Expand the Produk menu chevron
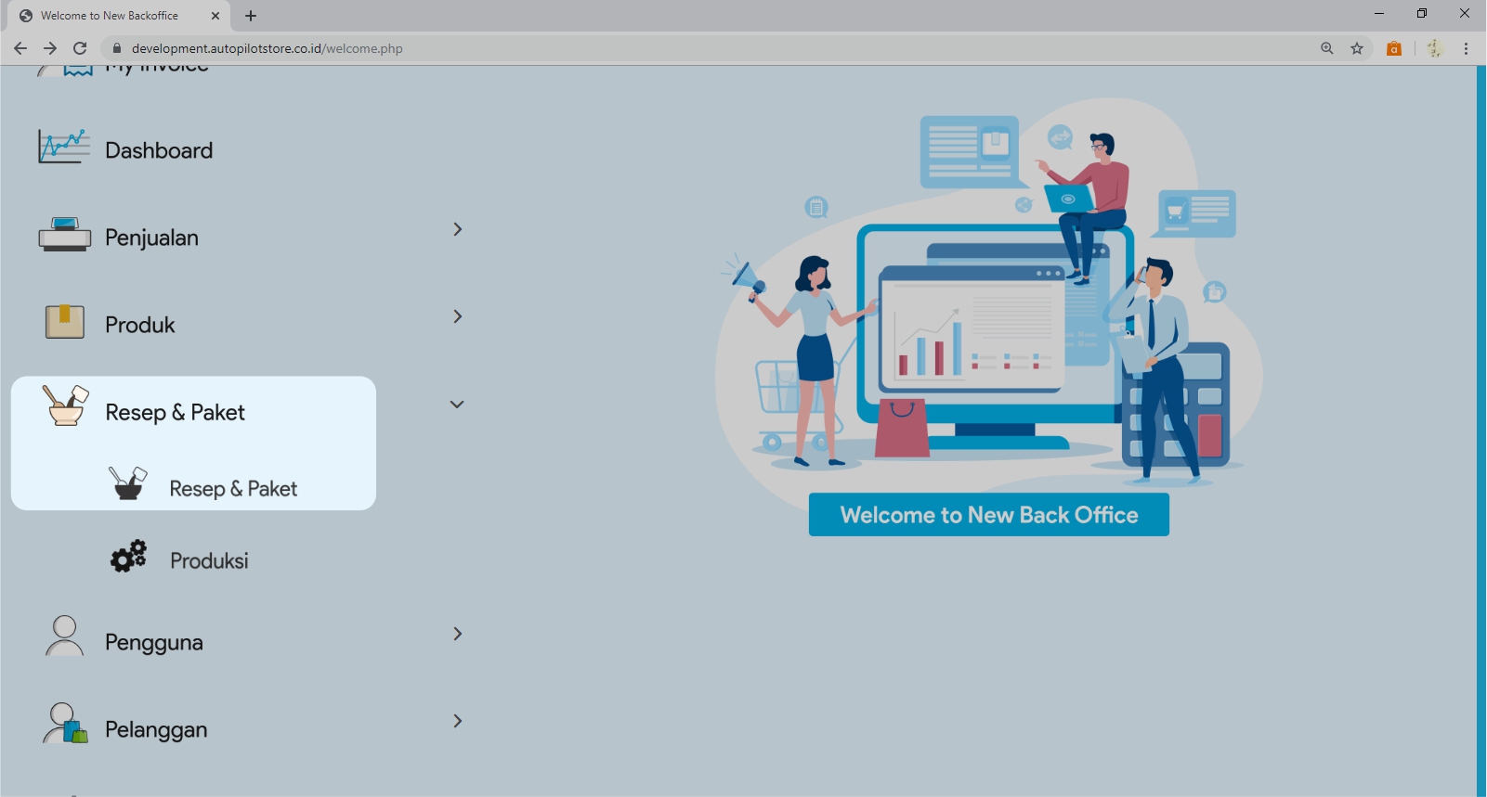The image size is (1487, 797). 457,316
